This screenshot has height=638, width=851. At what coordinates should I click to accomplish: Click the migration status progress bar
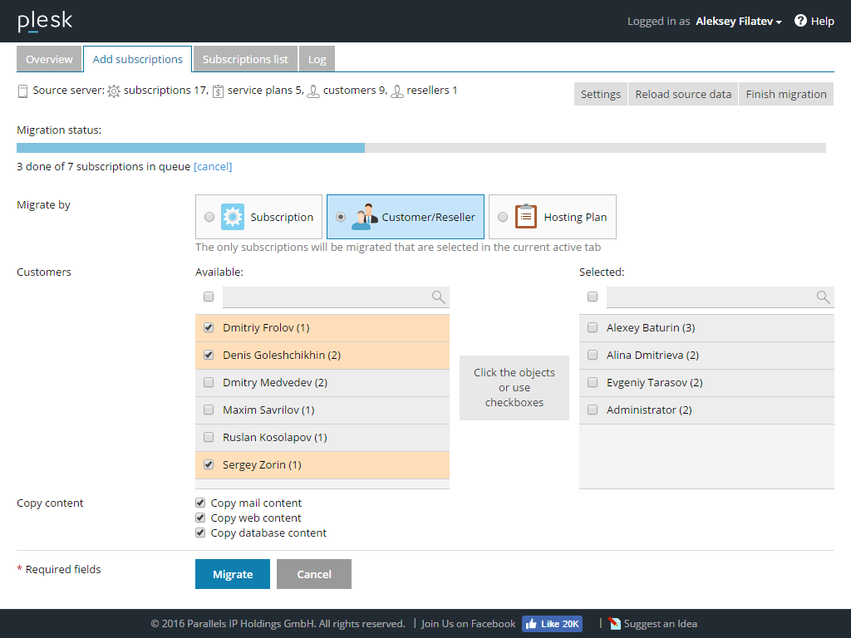421,148
